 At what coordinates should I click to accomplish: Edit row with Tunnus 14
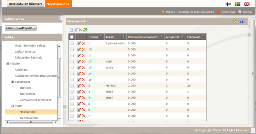point(79,74)
